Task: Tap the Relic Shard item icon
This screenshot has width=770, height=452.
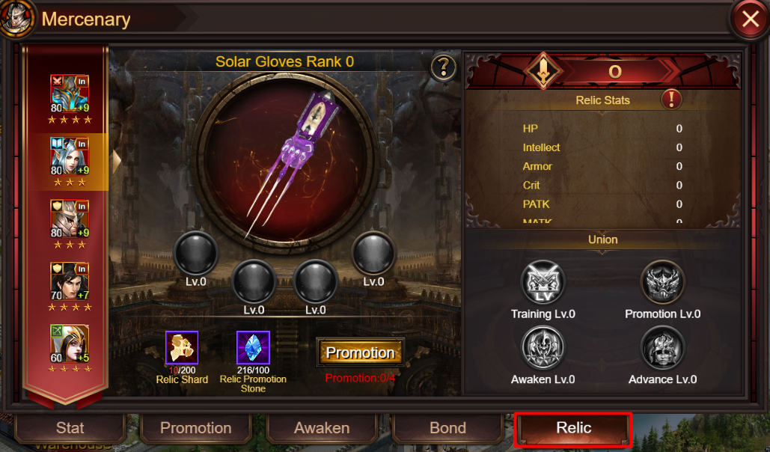Action: [x=182, y=347]
